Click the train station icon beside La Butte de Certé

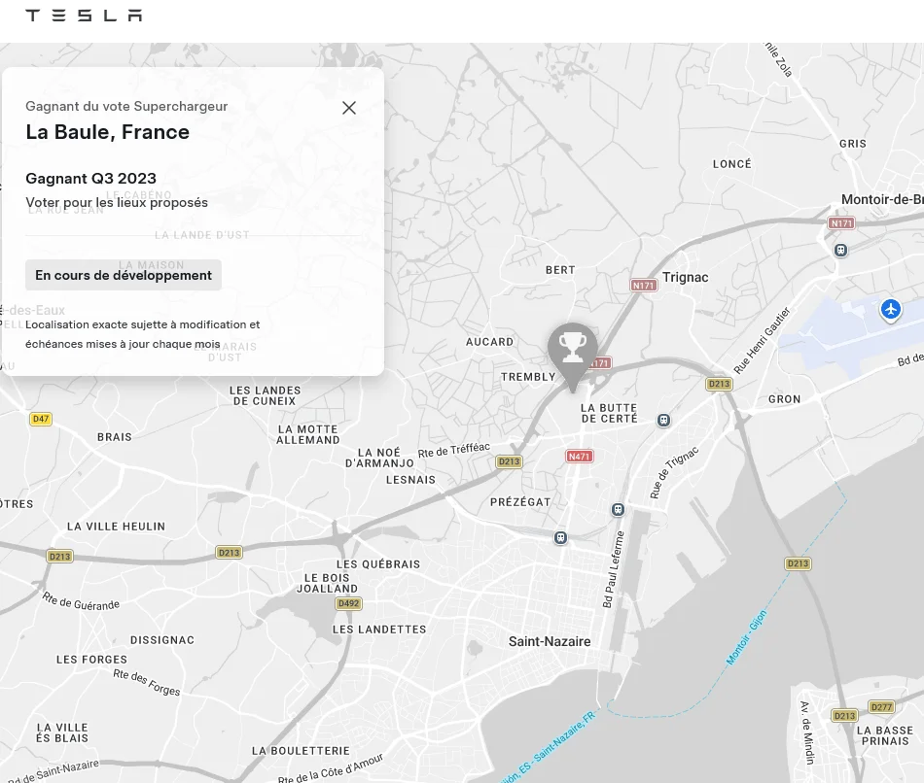(x=664, y=421)
